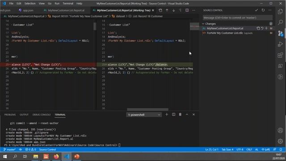Viewport: 286px width, 161px height.
Task: Open the Help menu
Action: (x=79, y=4)
